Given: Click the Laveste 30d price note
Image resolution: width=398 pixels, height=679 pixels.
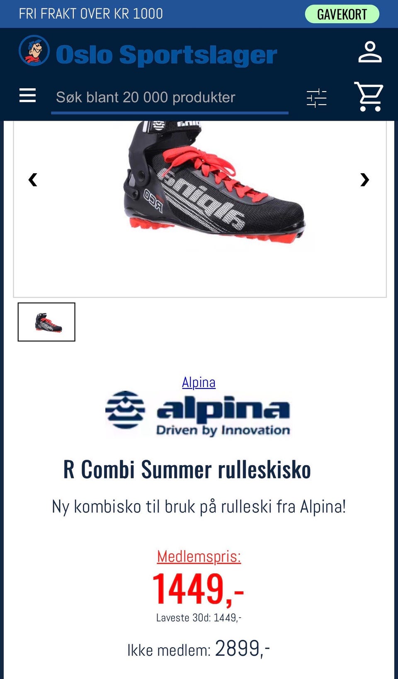Looking at the screenshot, I should coord(199,618).
